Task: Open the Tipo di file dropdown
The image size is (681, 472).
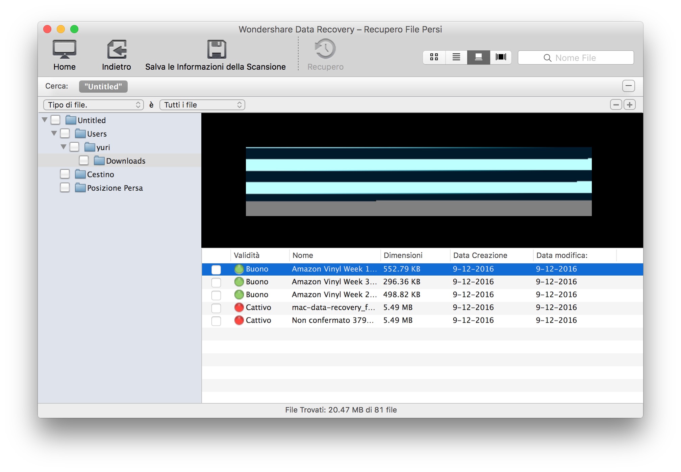Action: 94,105
